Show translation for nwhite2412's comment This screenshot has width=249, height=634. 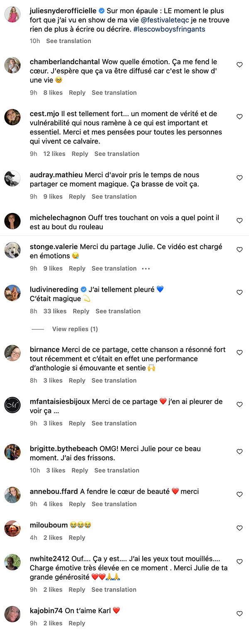(x=114, y=589)
